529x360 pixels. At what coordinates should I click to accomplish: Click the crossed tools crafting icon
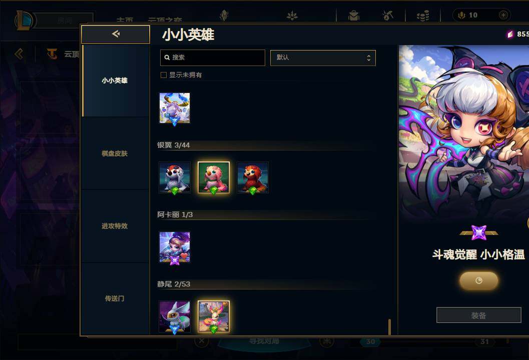[x=388, y=15]
